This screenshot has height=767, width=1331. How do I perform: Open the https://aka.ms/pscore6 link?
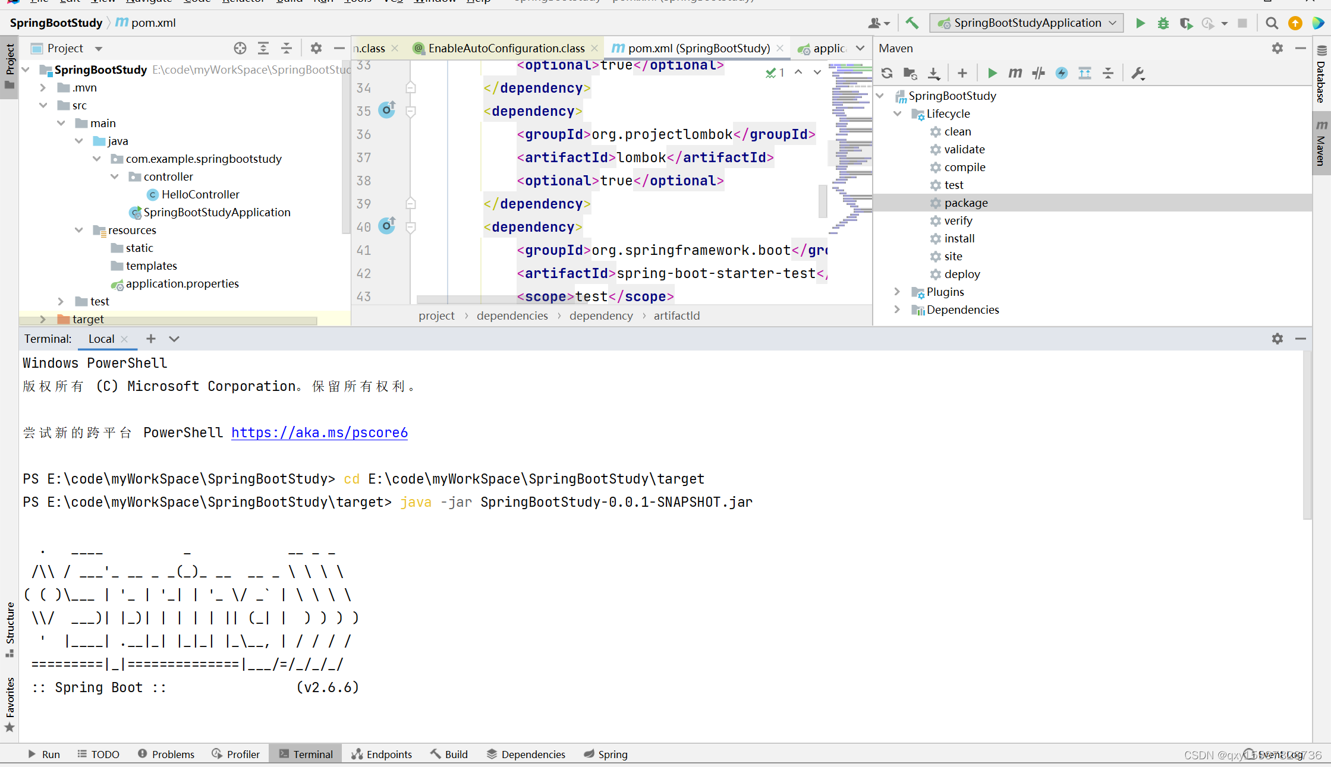[319, 433]
